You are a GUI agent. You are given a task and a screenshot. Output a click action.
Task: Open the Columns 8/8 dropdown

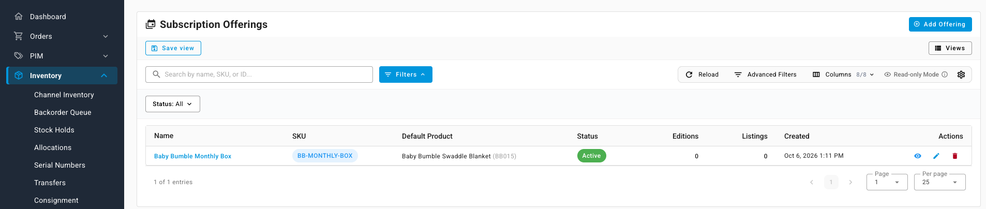pyautogui.click(x=843, y=74)
